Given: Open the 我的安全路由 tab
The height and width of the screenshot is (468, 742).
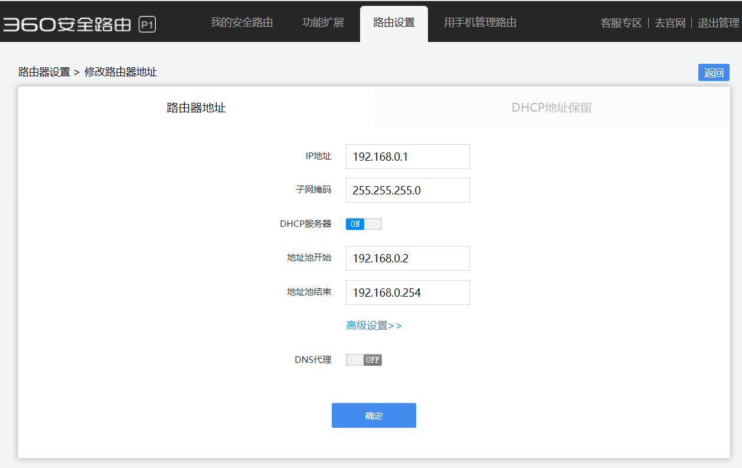Looking at the screenshot, I should coord(242,23).
